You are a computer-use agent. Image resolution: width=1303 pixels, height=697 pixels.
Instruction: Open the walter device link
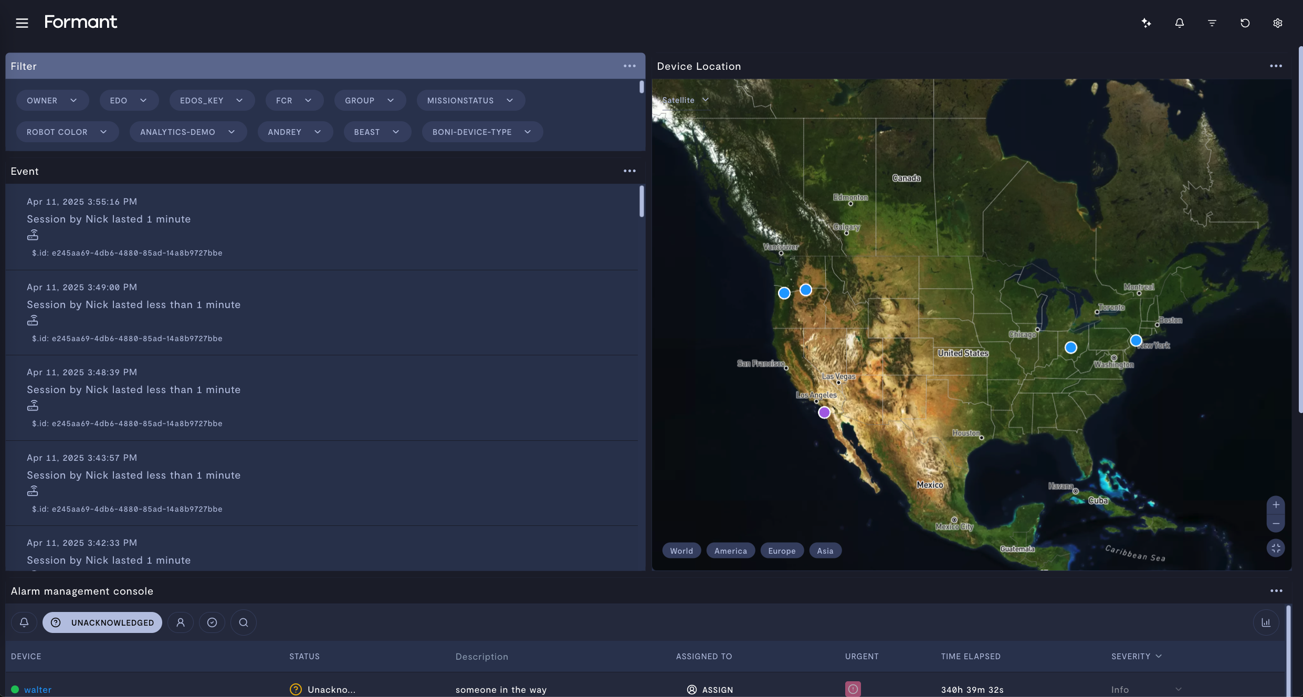tap(38, 690)
